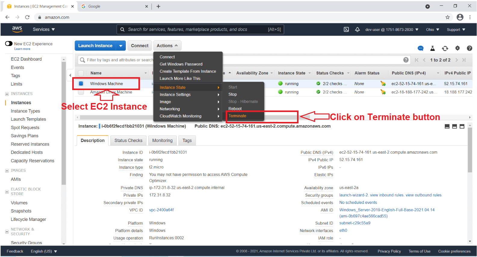This screenshot has width=477, height=257.
Task: Click filter help icon in search bar
Action: (406, 60)
